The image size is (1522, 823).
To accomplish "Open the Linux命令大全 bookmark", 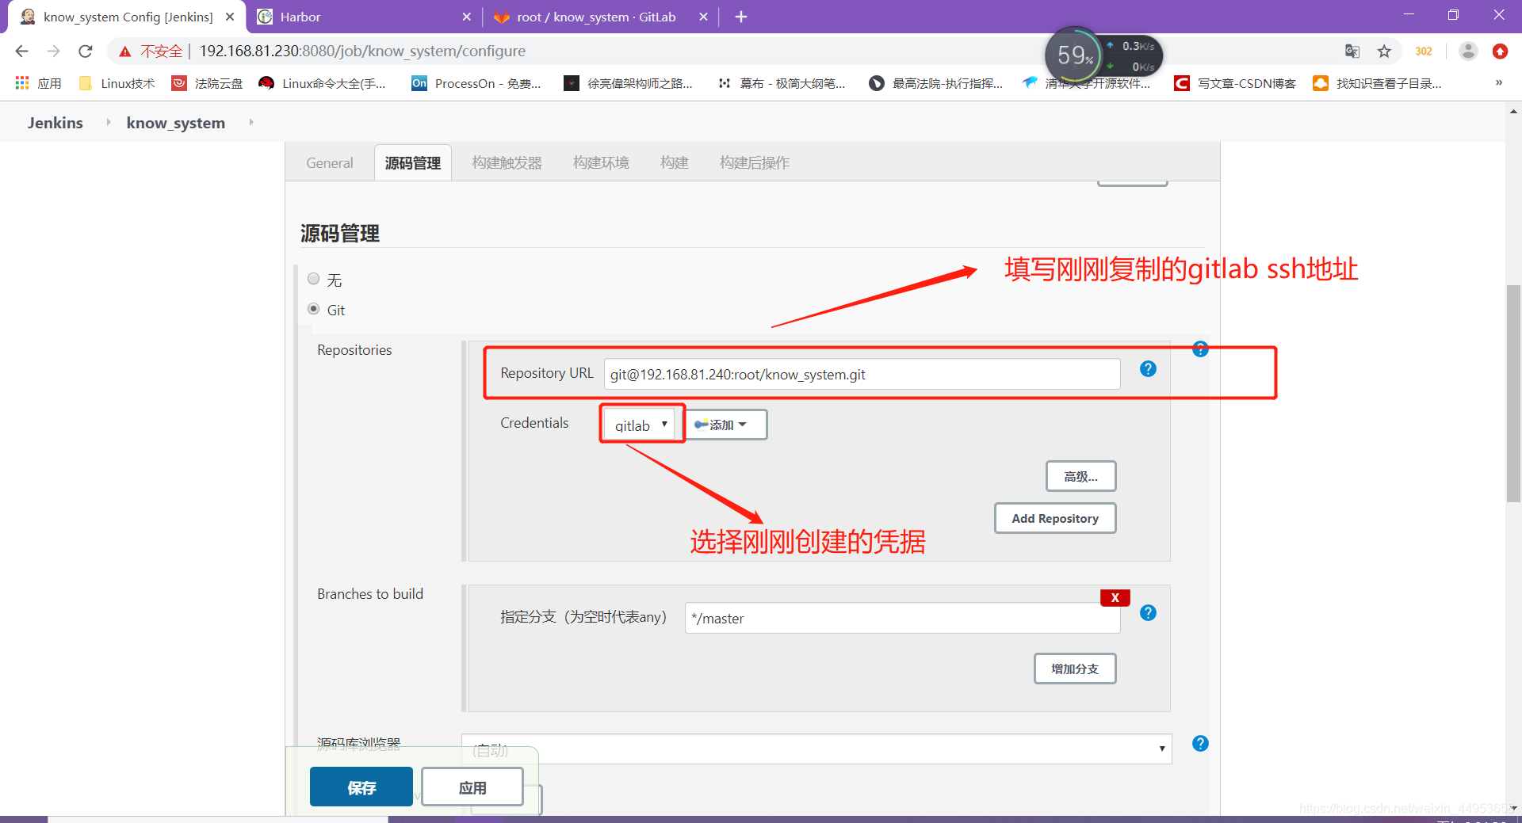I will click(x=323, y=83).
